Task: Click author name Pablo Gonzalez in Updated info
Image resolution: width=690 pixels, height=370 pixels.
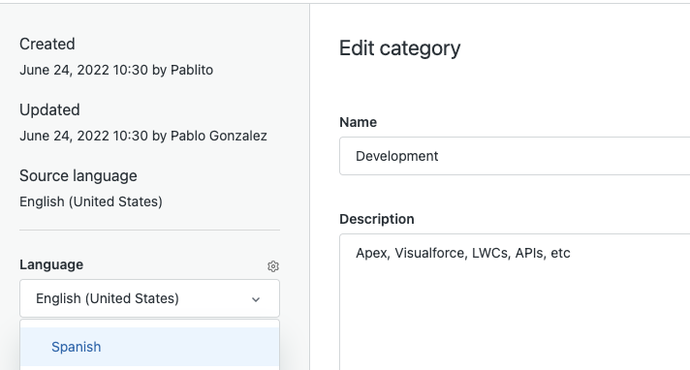Action: coord(219,136)
